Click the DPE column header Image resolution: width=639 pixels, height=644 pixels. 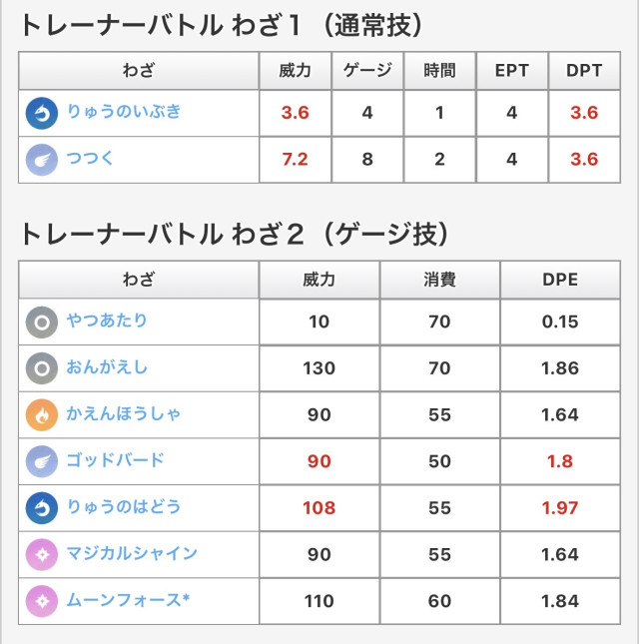tap(559, 280)
